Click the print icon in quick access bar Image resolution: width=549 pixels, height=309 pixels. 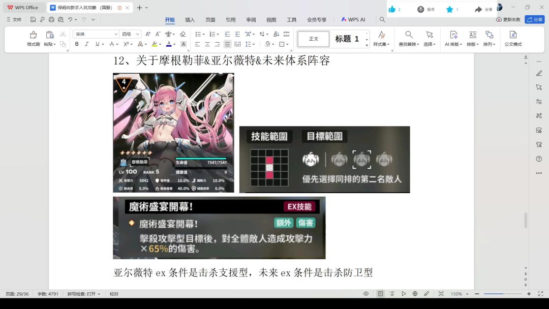(51, 20)
